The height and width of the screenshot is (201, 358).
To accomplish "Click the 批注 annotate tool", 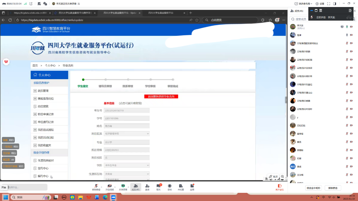I will (273, 176).
